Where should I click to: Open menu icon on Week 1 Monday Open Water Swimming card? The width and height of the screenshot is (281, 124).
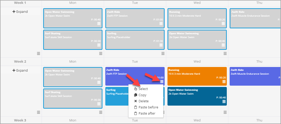point(99,24)
